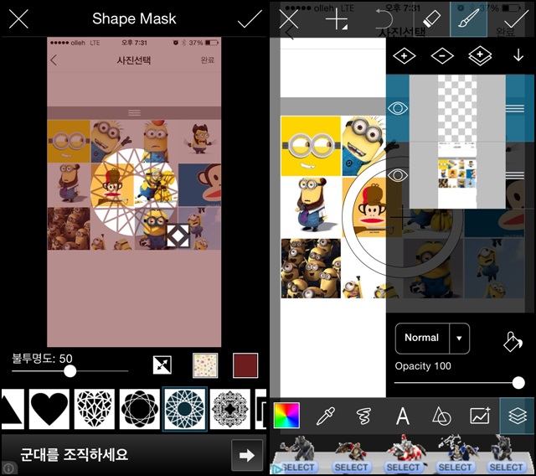The width and height of the screenshot is (536, 476).
Task: Tap the fifth SELECT button in game ad
Action: [x=506, y=468]
